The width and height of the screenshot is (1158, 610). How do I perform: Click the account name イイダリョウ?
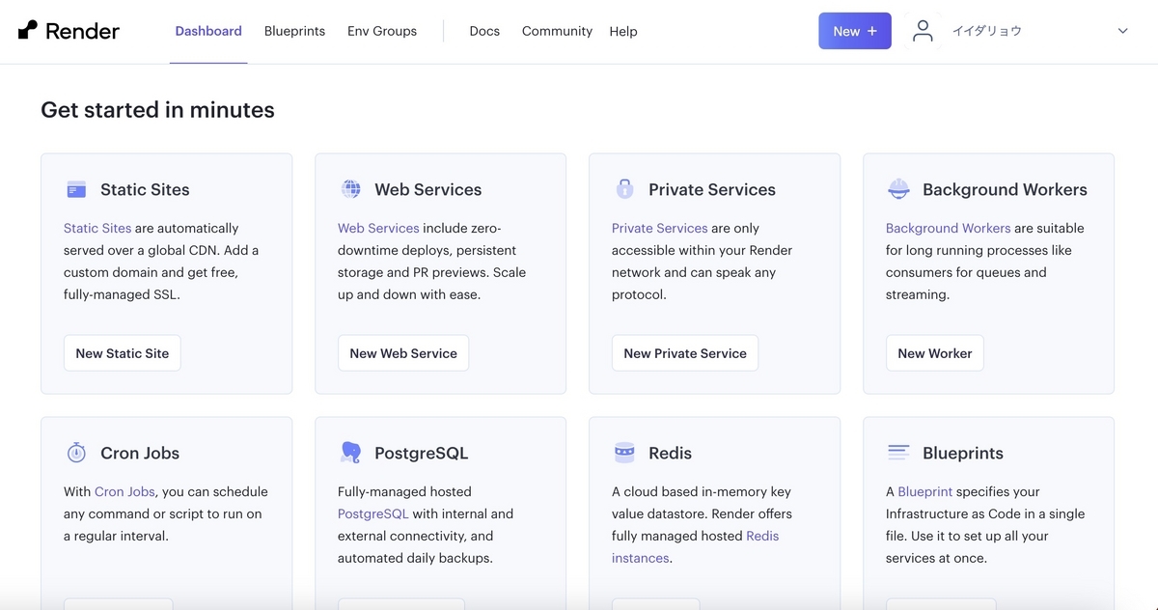coord(987,31)
